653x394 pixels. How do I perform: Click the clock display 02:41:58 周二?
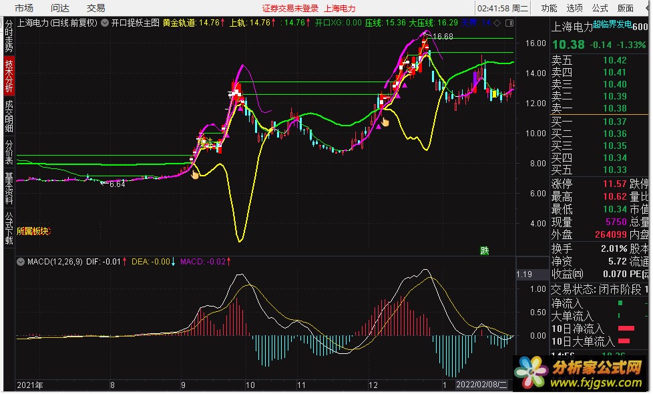tap(503, 8)
